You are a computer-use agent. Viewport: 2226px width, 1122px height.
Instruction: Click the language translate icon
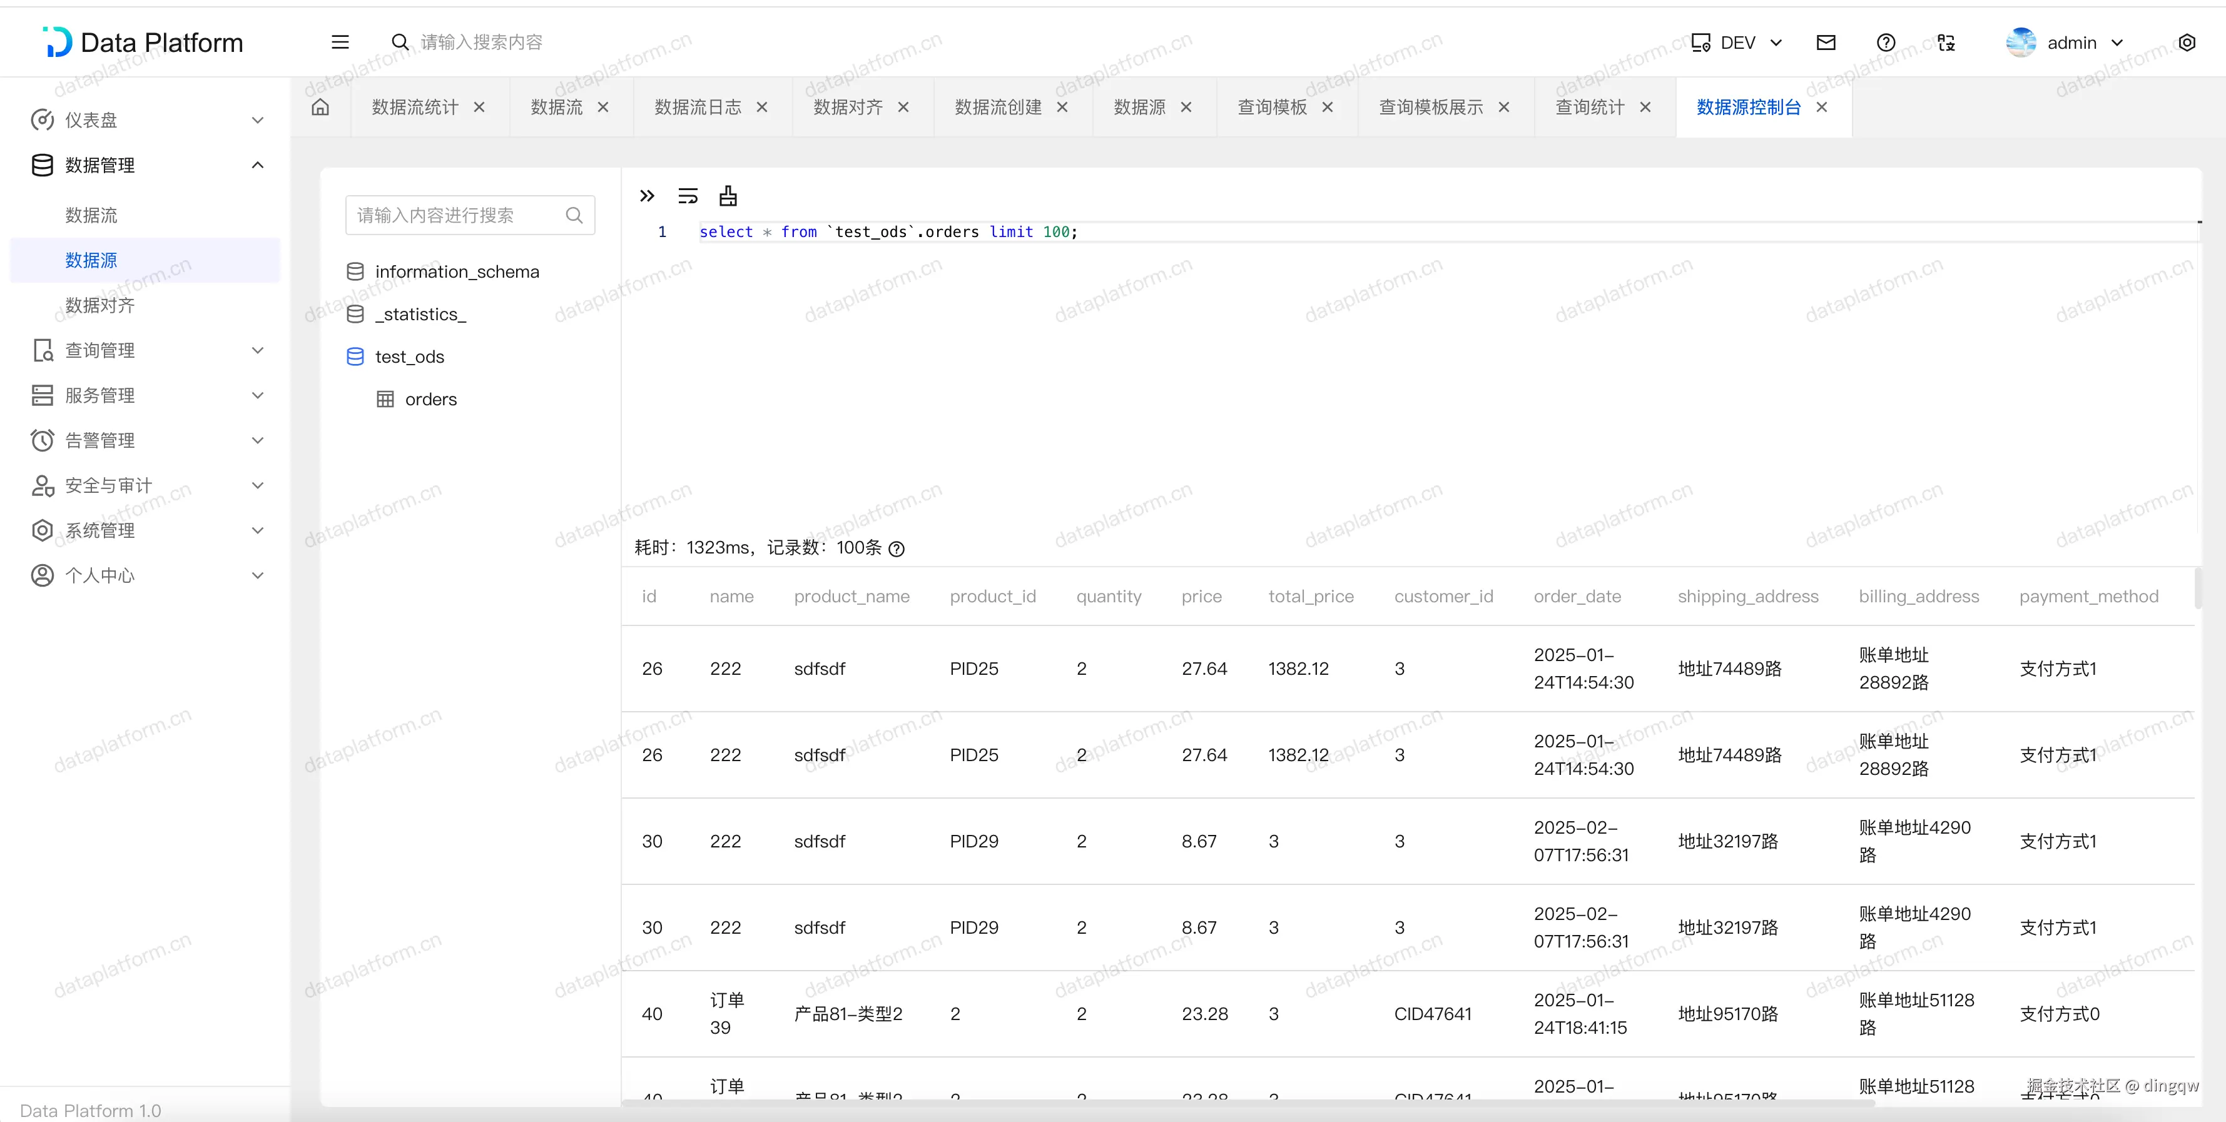1946,43
